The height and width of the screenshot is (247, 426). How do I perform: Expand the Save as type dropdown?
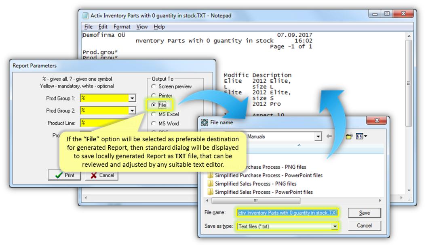(335, 226)
